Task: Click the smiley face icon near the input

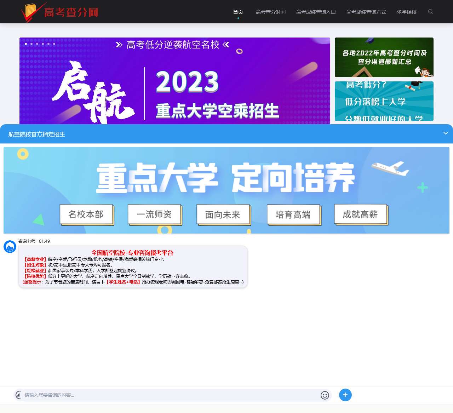Action: click(x=325, y=395)
